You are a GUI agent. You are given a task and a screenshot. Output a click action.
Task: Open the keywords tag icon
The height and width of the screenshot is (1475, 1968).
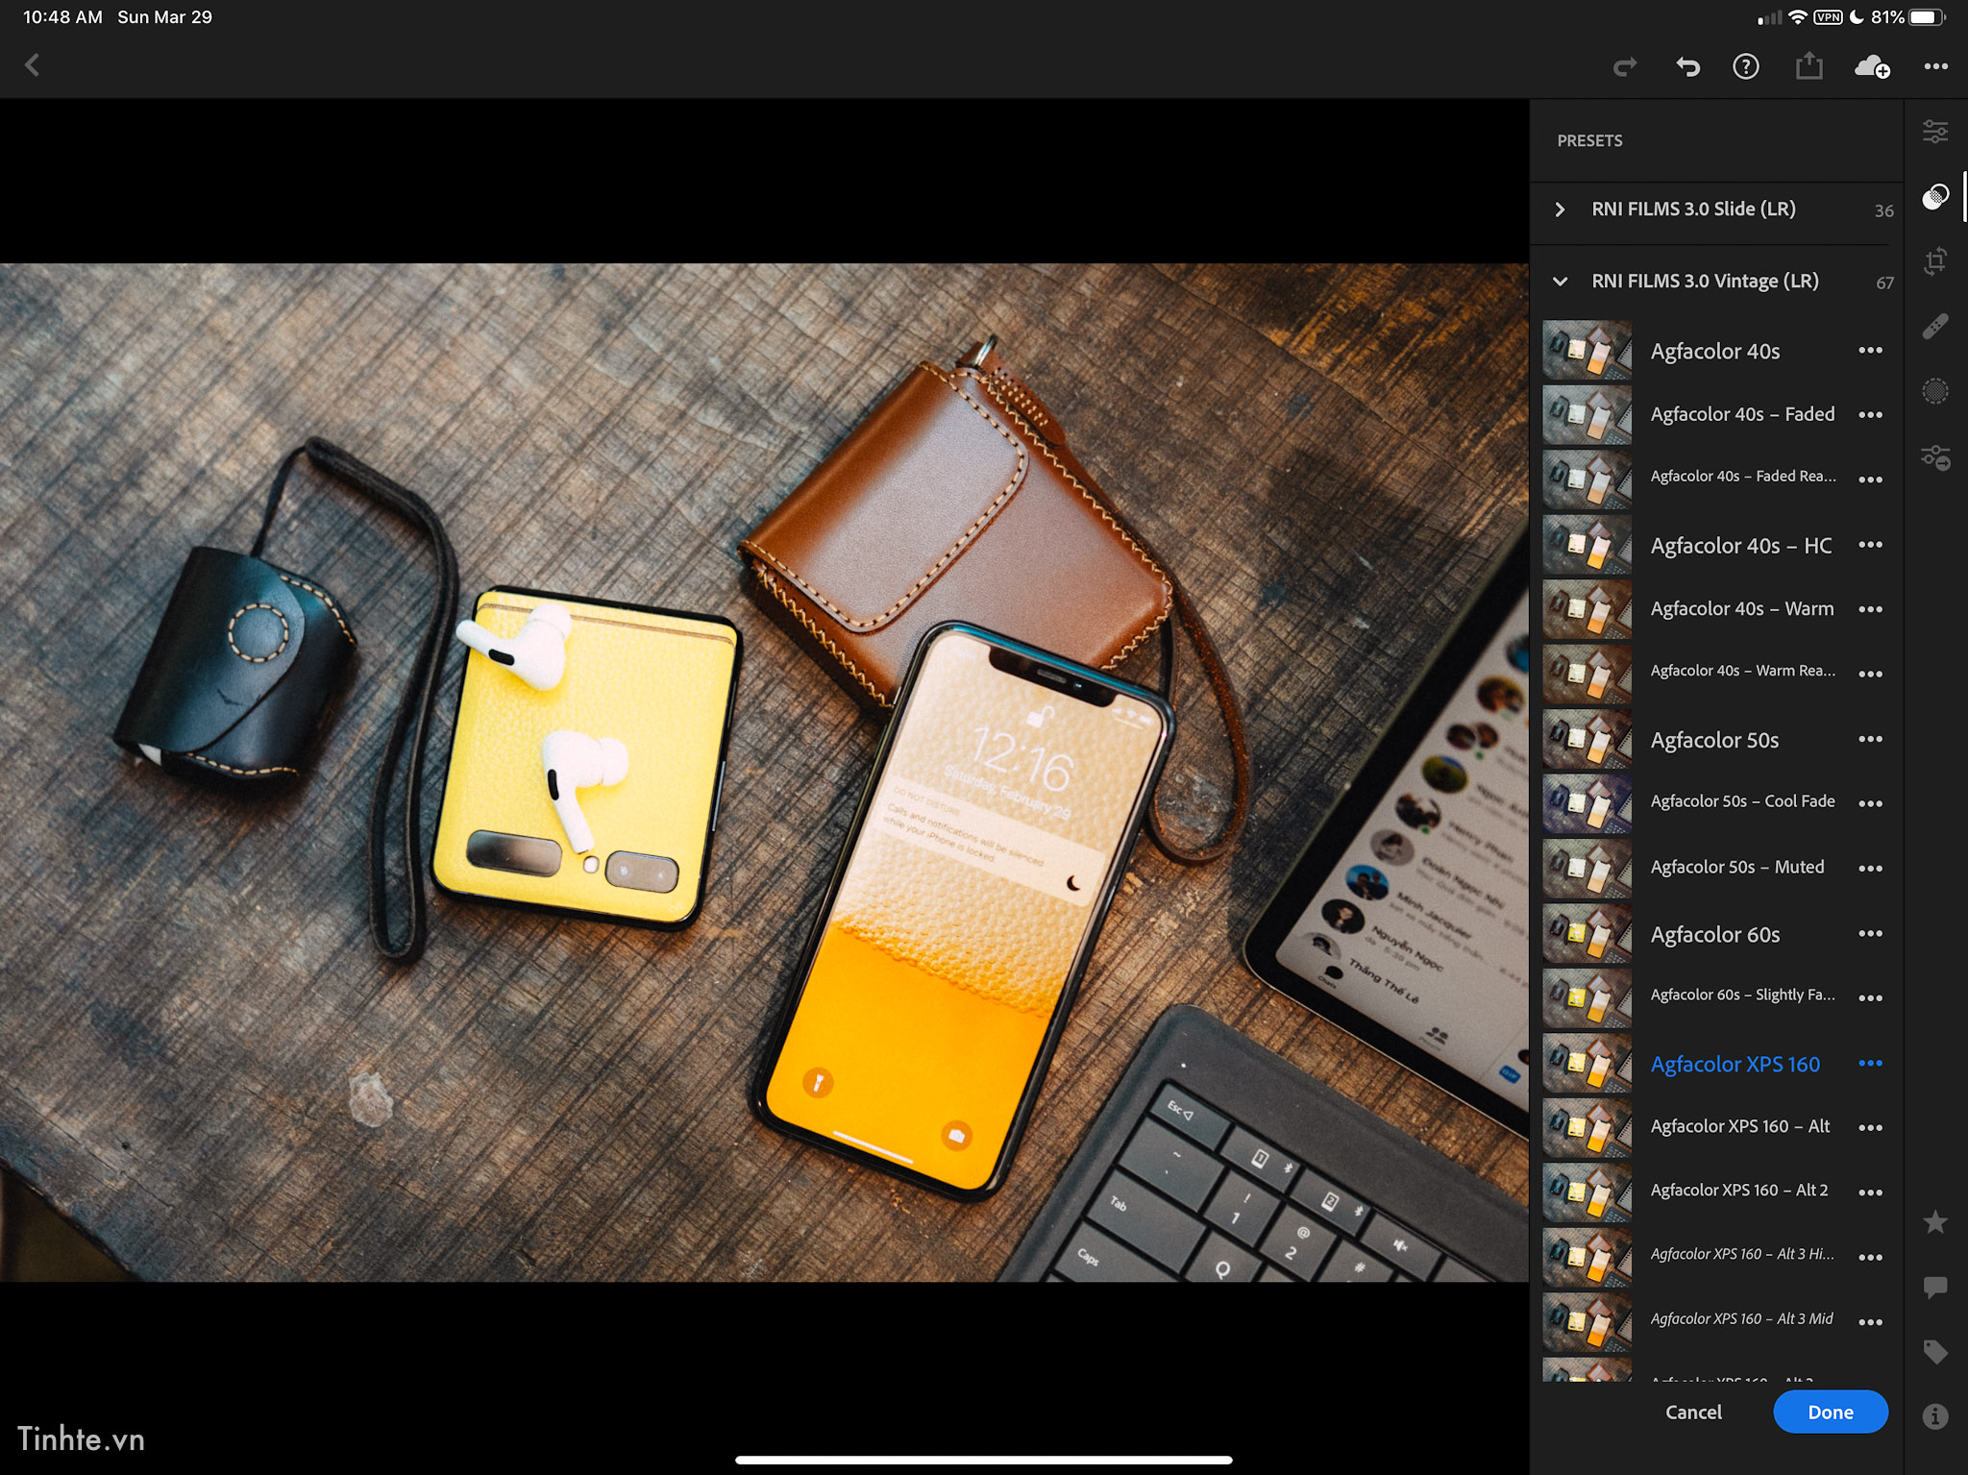click(1935, 1352)
